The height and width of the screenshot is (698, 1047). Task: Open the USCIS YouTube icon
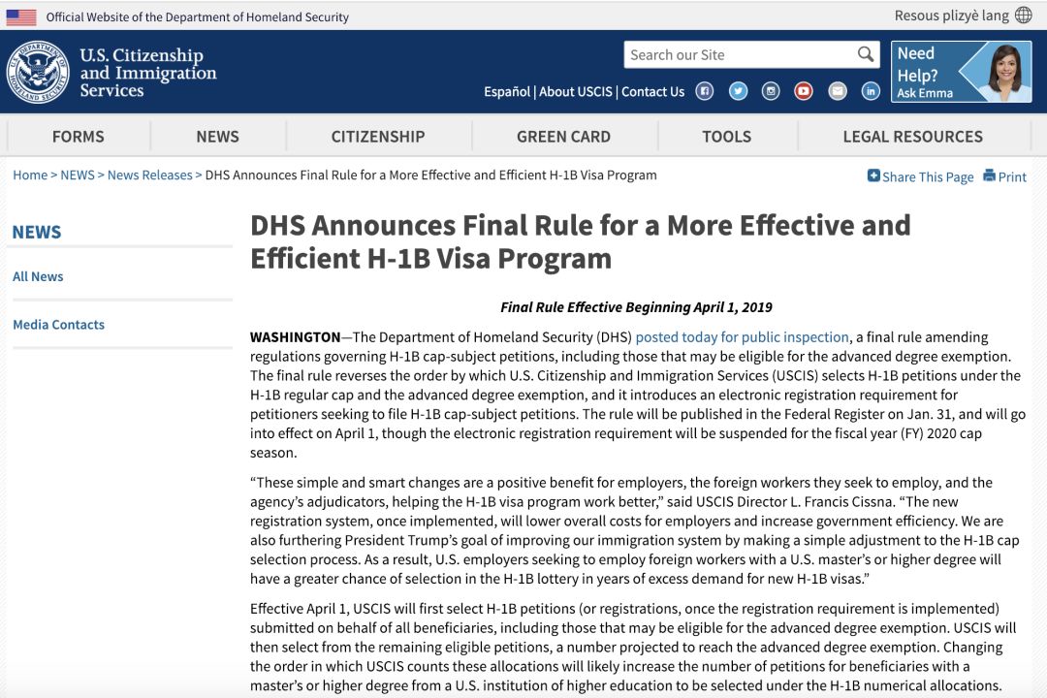pyautogui.click(x=804, y=91)
